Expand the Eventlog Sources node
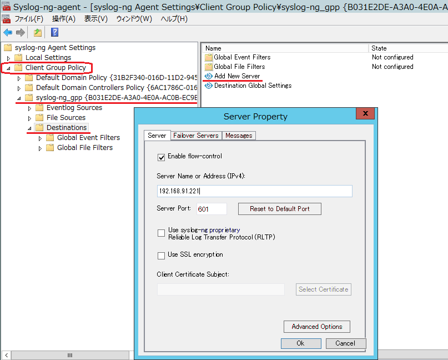Image resolution: width=448 pixels, height=360 pixels. coord(30,108)
